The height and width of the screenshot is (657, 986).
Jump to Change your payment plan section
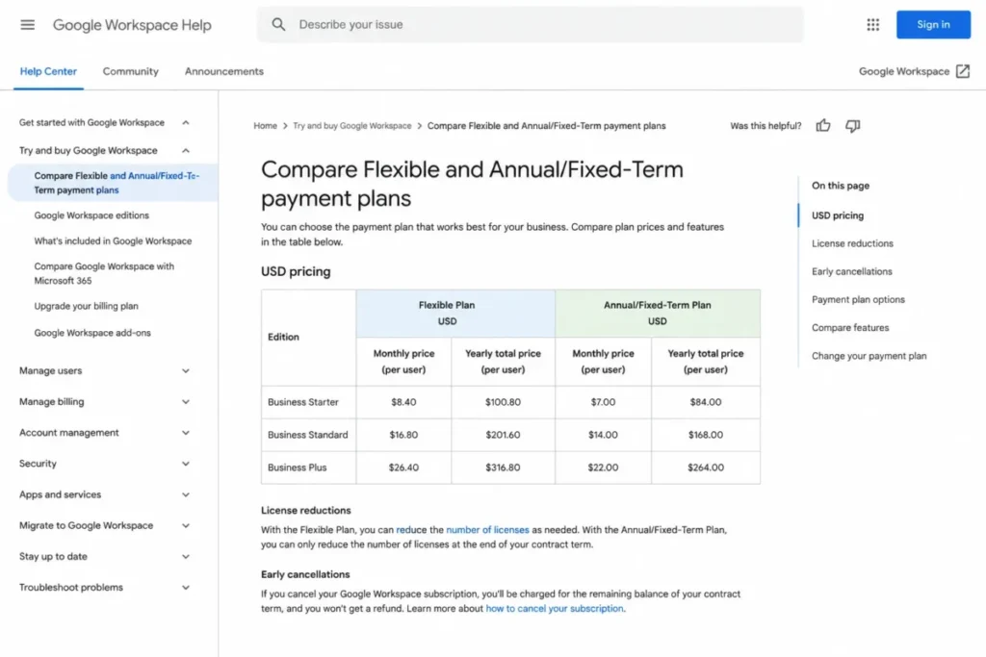869,356
